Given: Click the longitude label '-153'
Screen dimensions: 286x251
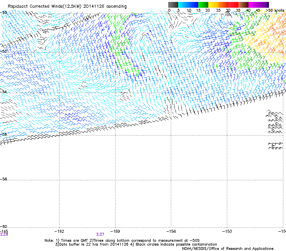Looking at the screenshot, I should 227,231.
